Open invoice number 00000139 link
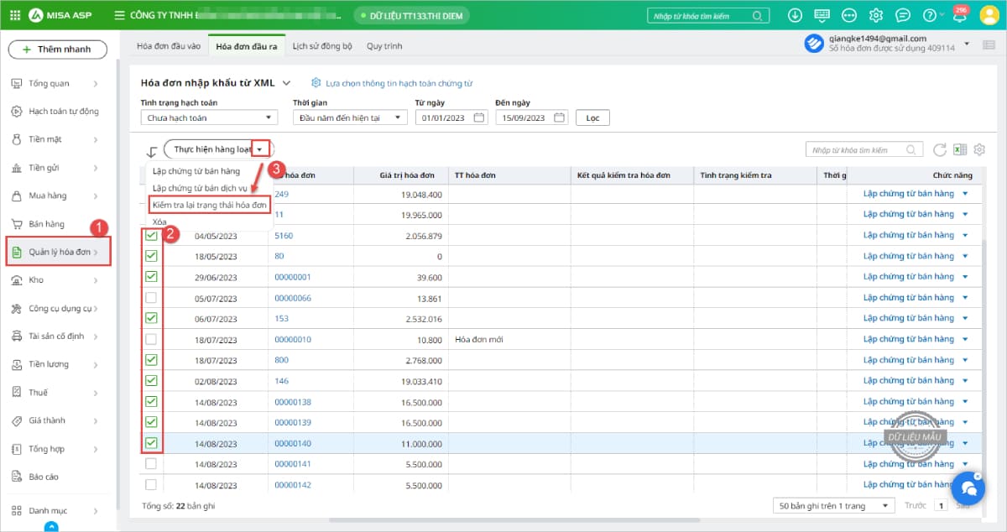Screen dimensions: 1007x532 click(x=293, y=422)
